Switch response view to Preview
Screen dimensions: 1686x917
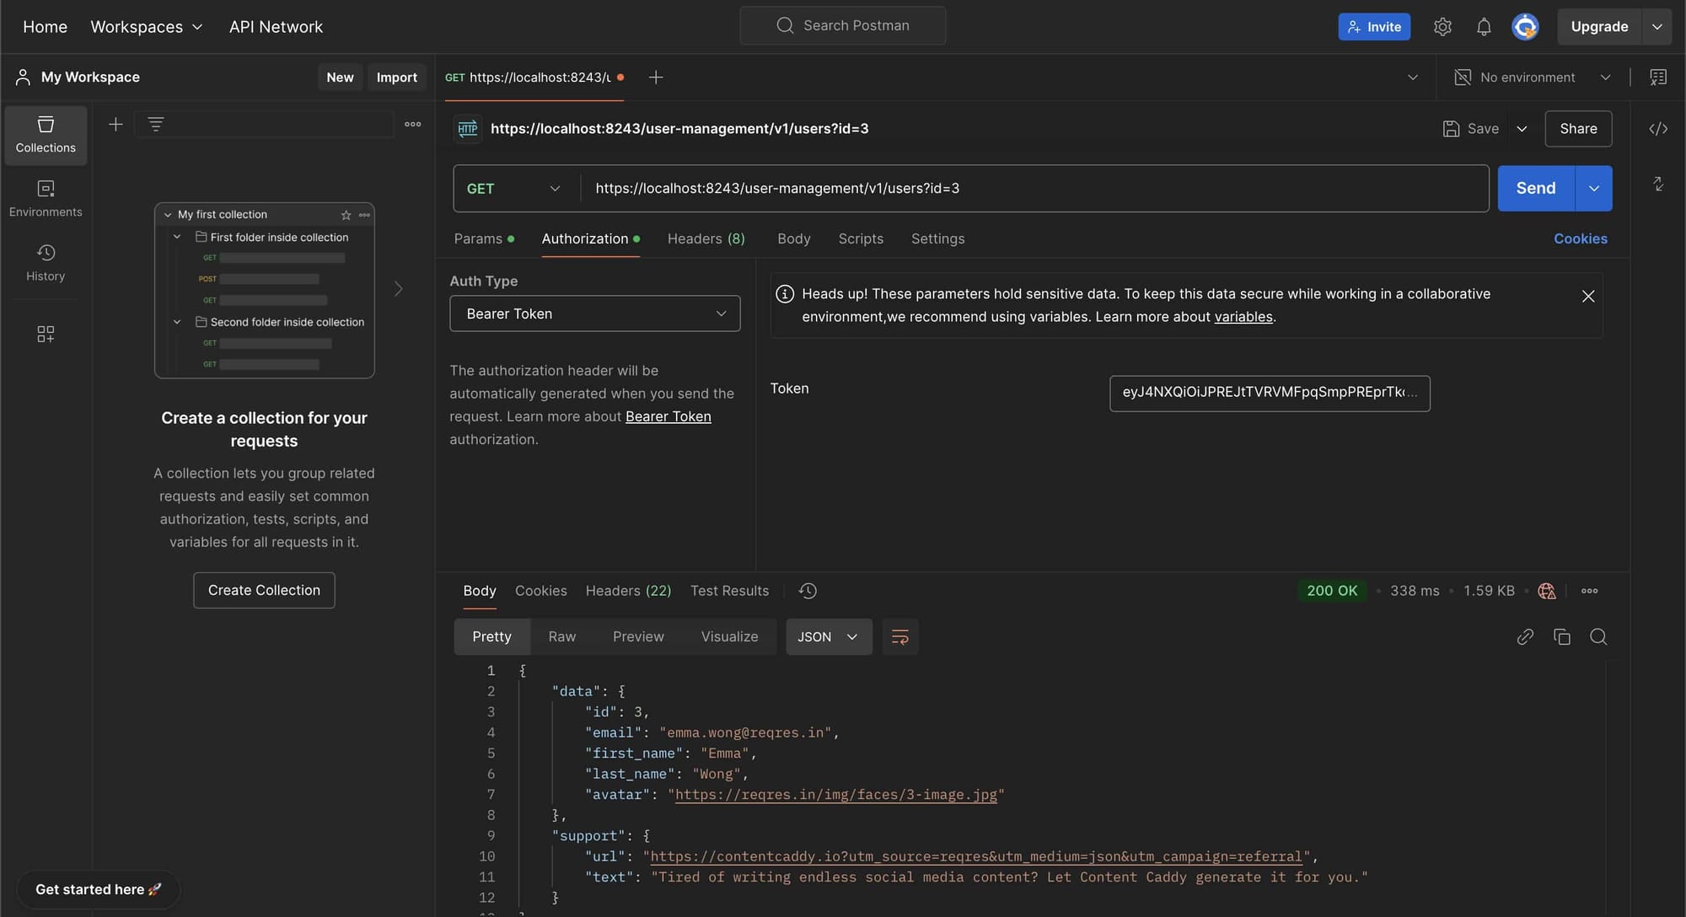[637, 637]
